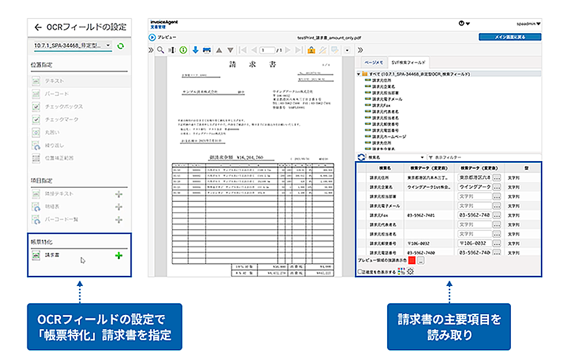Image resolution: width=569 pixels, height=360 pixels.
Task: Open the spaadmin user menu
Action: coord(528,24)
